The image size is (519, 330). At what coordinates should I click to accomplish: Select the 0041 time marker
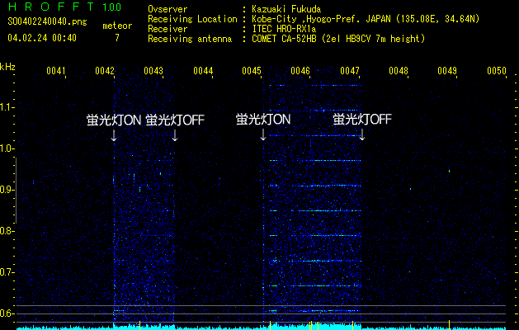[x=56, y=71]
